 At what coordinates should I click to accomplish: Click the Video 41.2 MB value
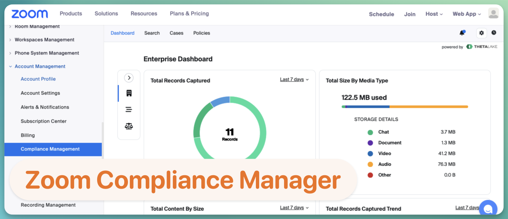tap(447, 153)
